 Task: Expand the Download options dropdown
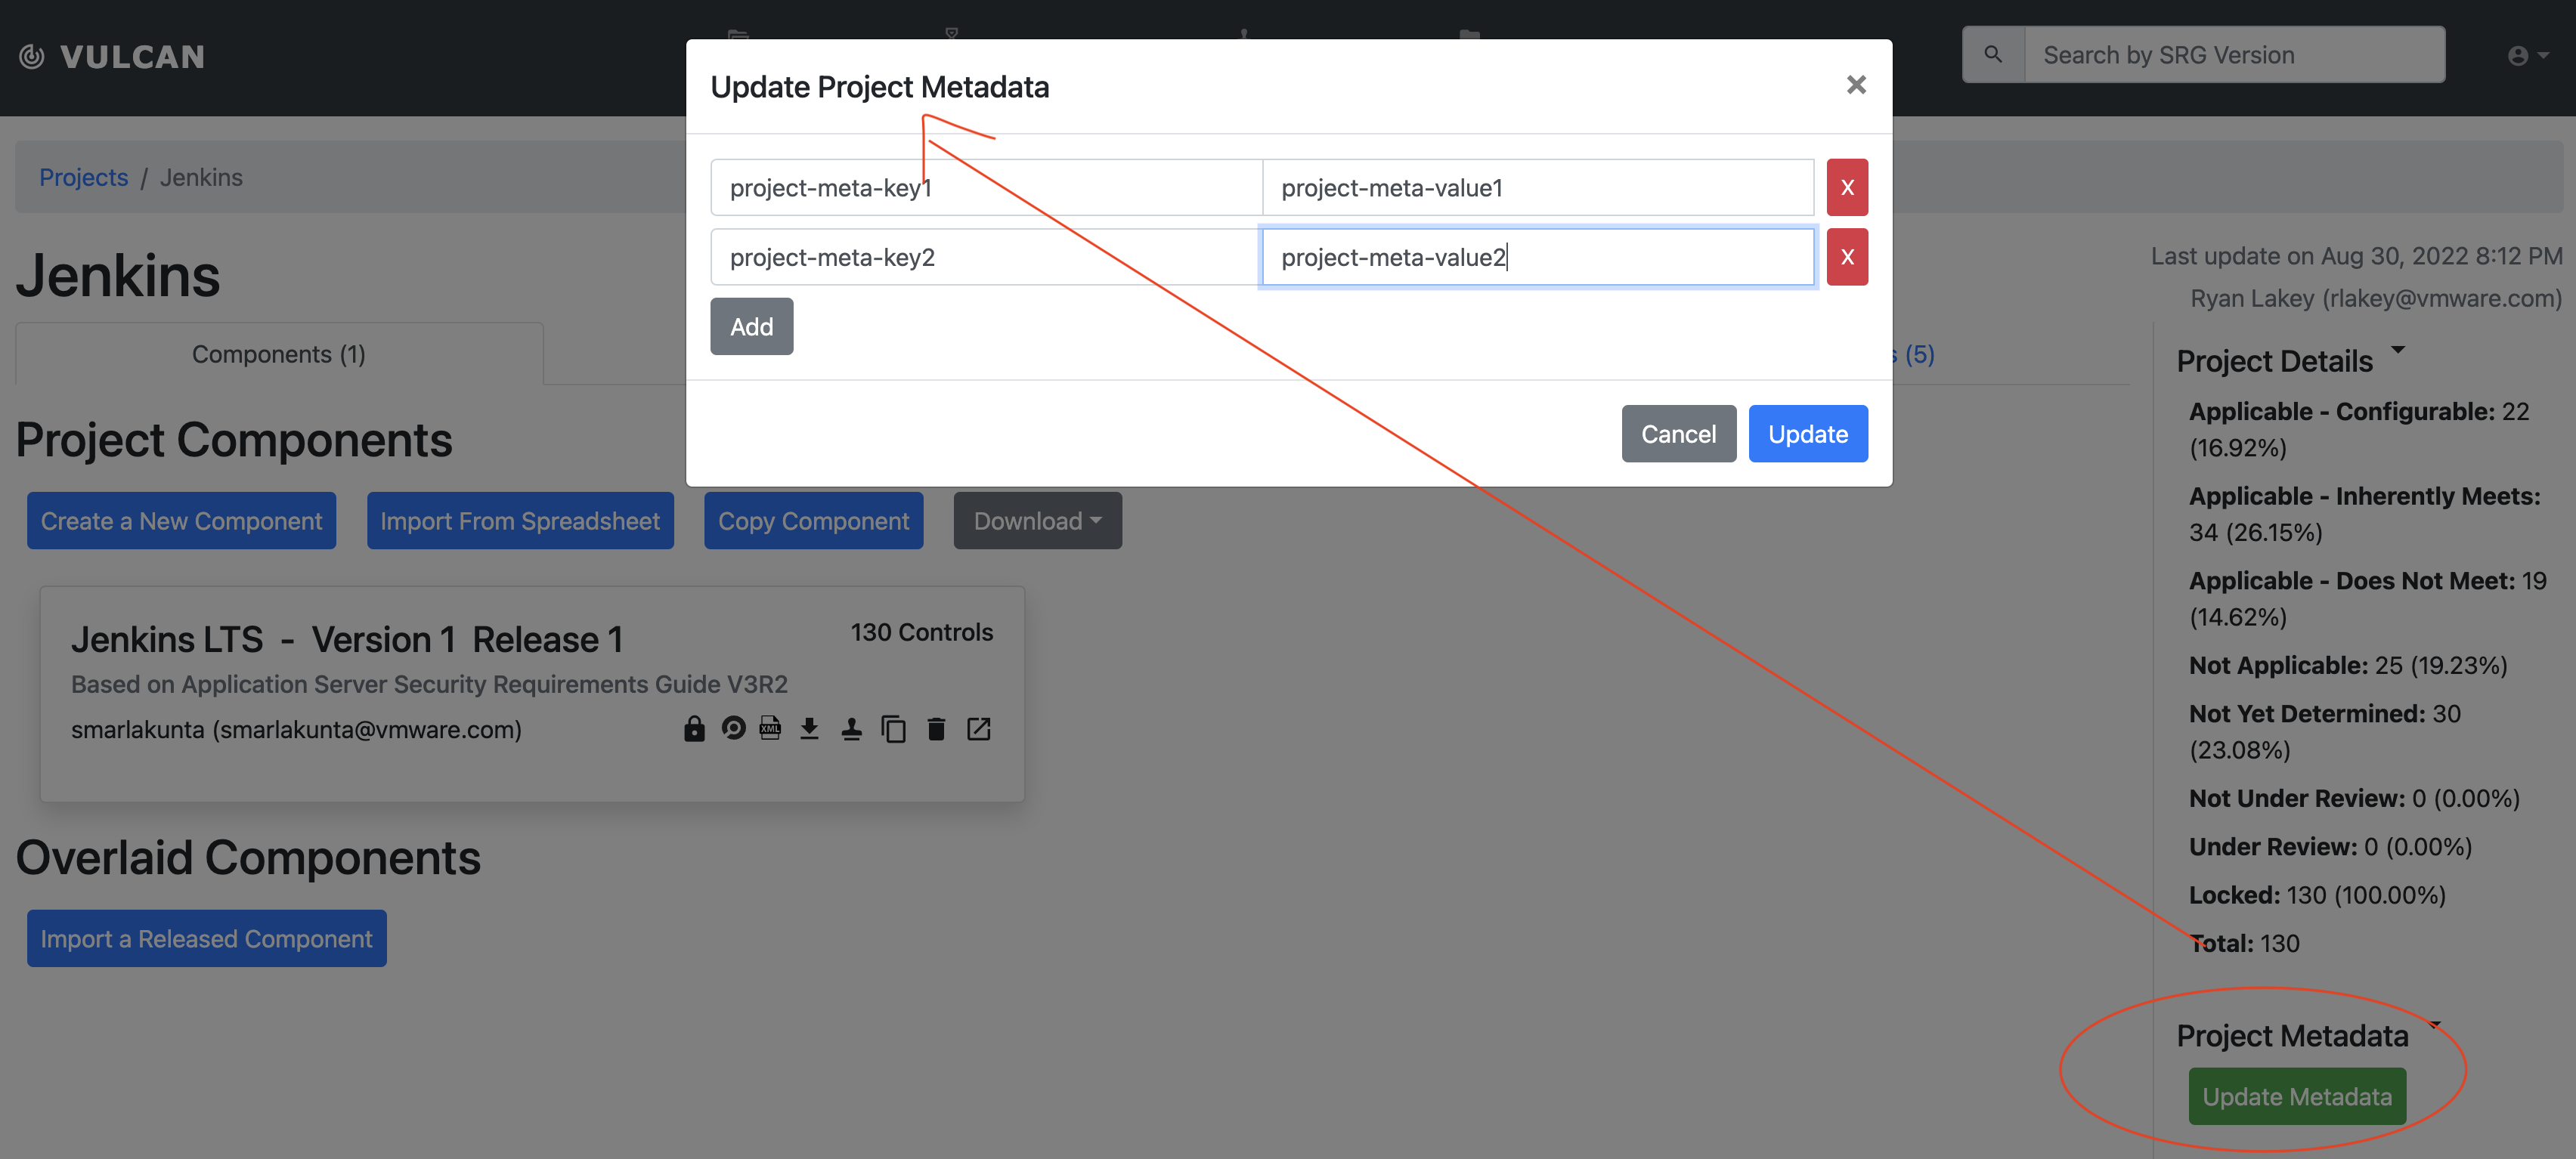[x=1037, y=521]
